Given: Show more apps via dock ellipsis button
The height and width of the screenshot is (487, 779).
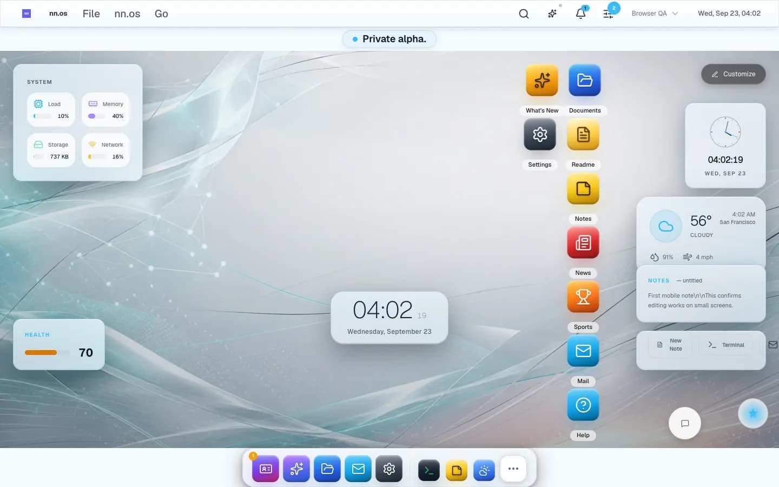Looking at the screenshot, I should [513, 469].
